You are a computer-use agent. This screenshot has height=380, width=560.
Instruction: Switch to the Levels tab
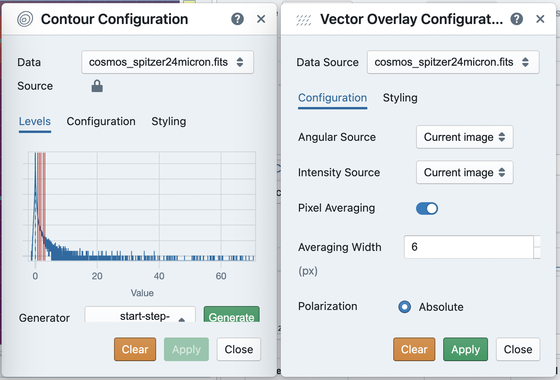35,121
